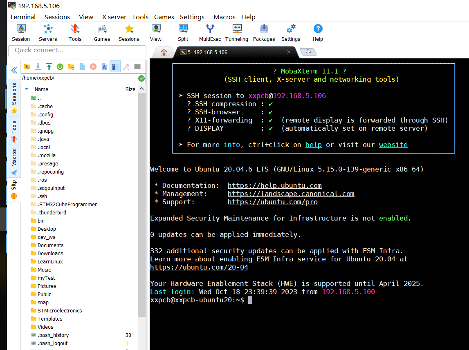Open the Tools toolbar icon

75,33
